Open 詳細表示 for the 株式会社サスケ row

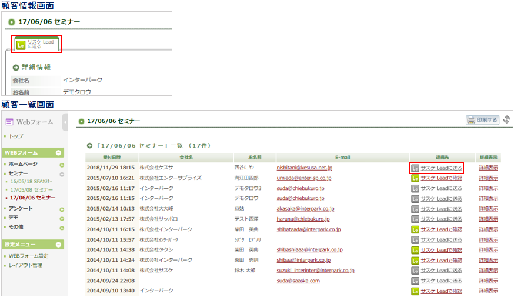point(489,271)
